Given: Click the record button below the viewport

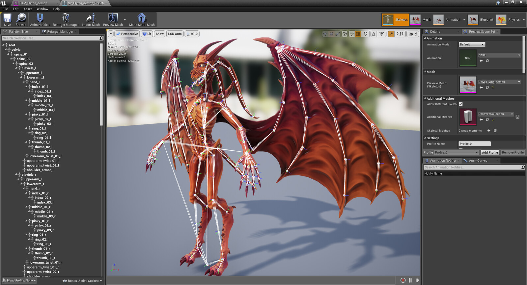Looking at the screenshot, I should coord(403,280).
